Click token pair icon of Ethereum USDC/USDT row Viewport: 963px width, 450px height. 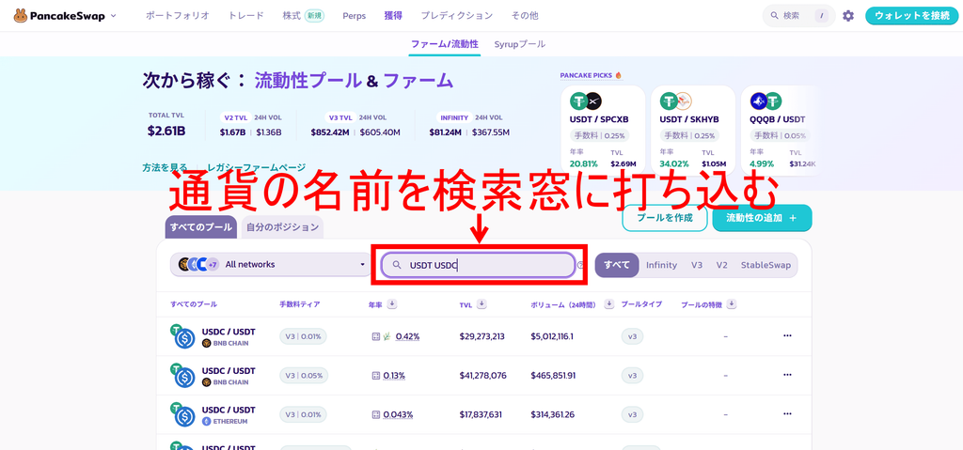coord(182,414)
